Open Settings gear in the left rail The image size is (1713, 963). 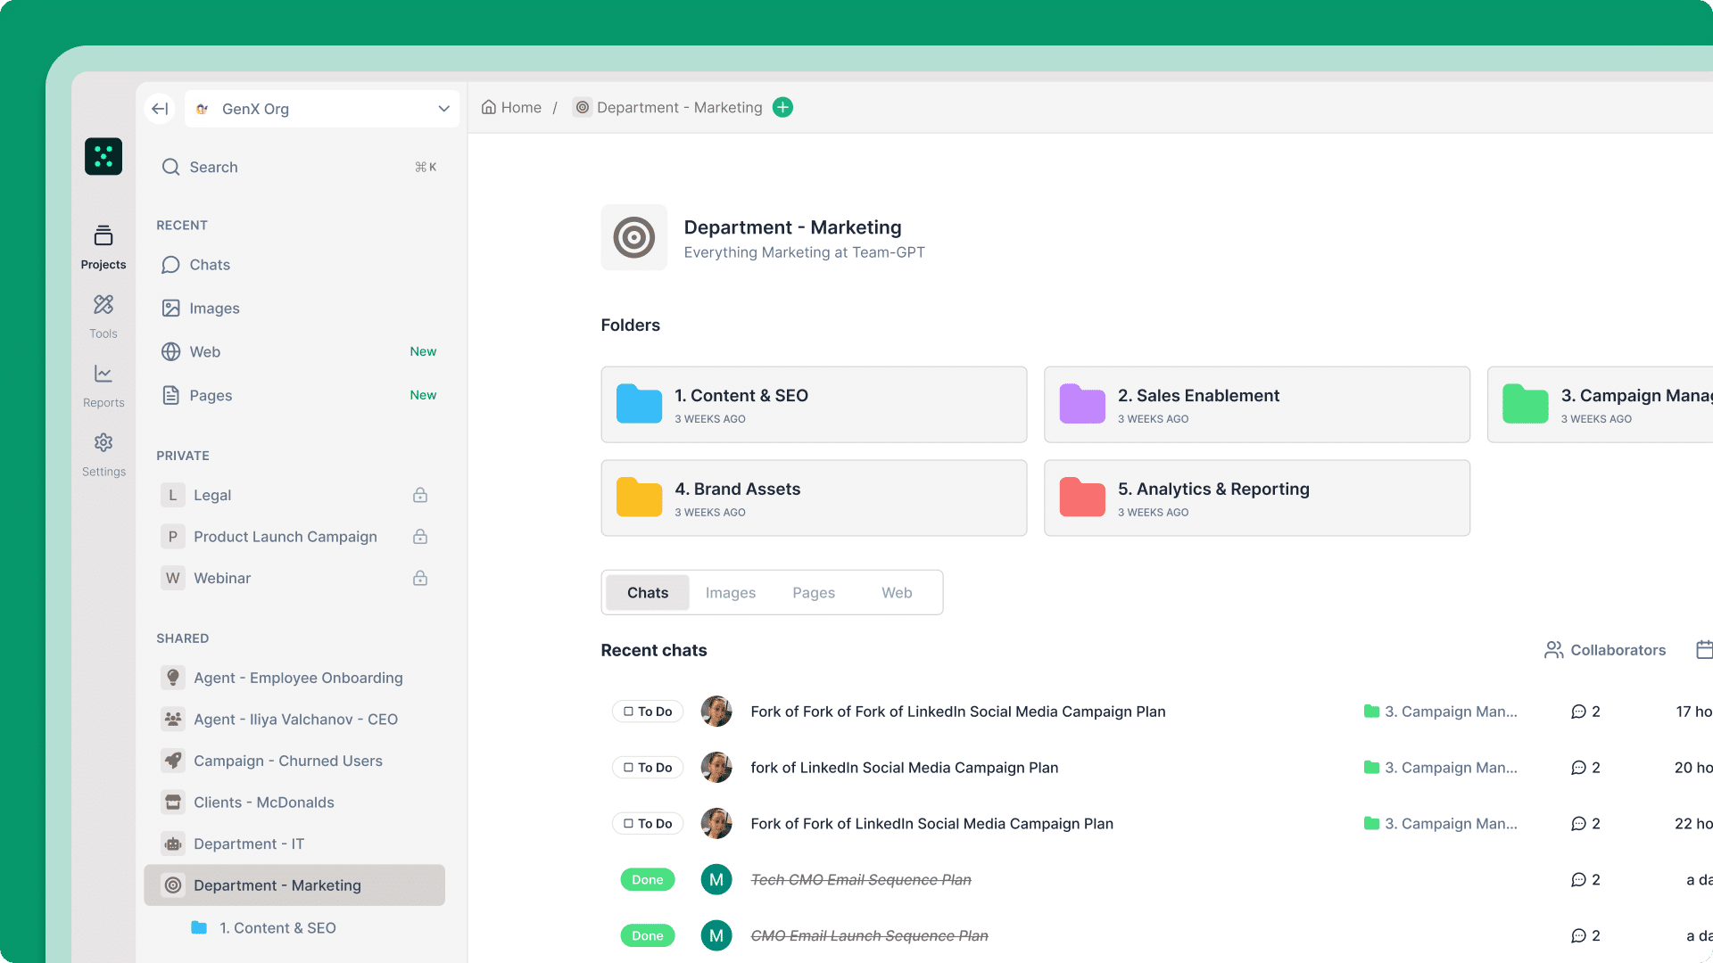[x=103, y=455]
